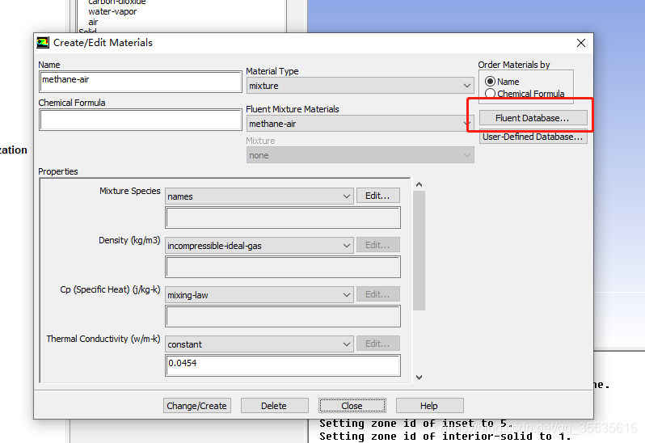Click console line 'Setting zone id of inset to 5.'
645x443 pixels.
(416, 424)
